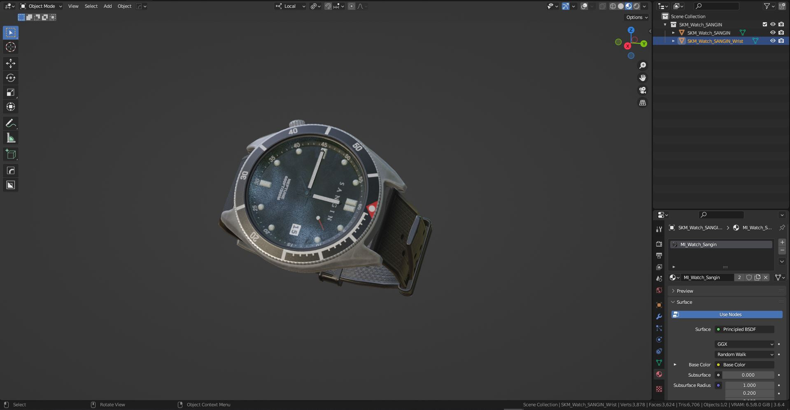Select the Measure tool
Image resolution: width=790 pixels, height=410 pixels.
[11, 138]
